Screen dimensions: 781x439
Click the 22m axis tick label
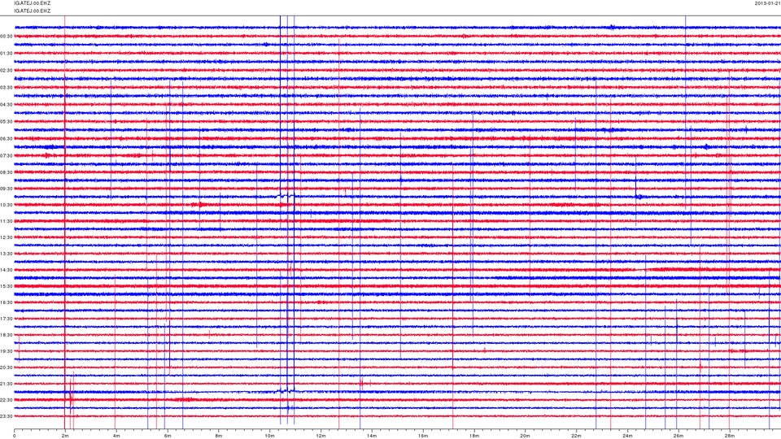pyautogui.click(x=576, y=436)
